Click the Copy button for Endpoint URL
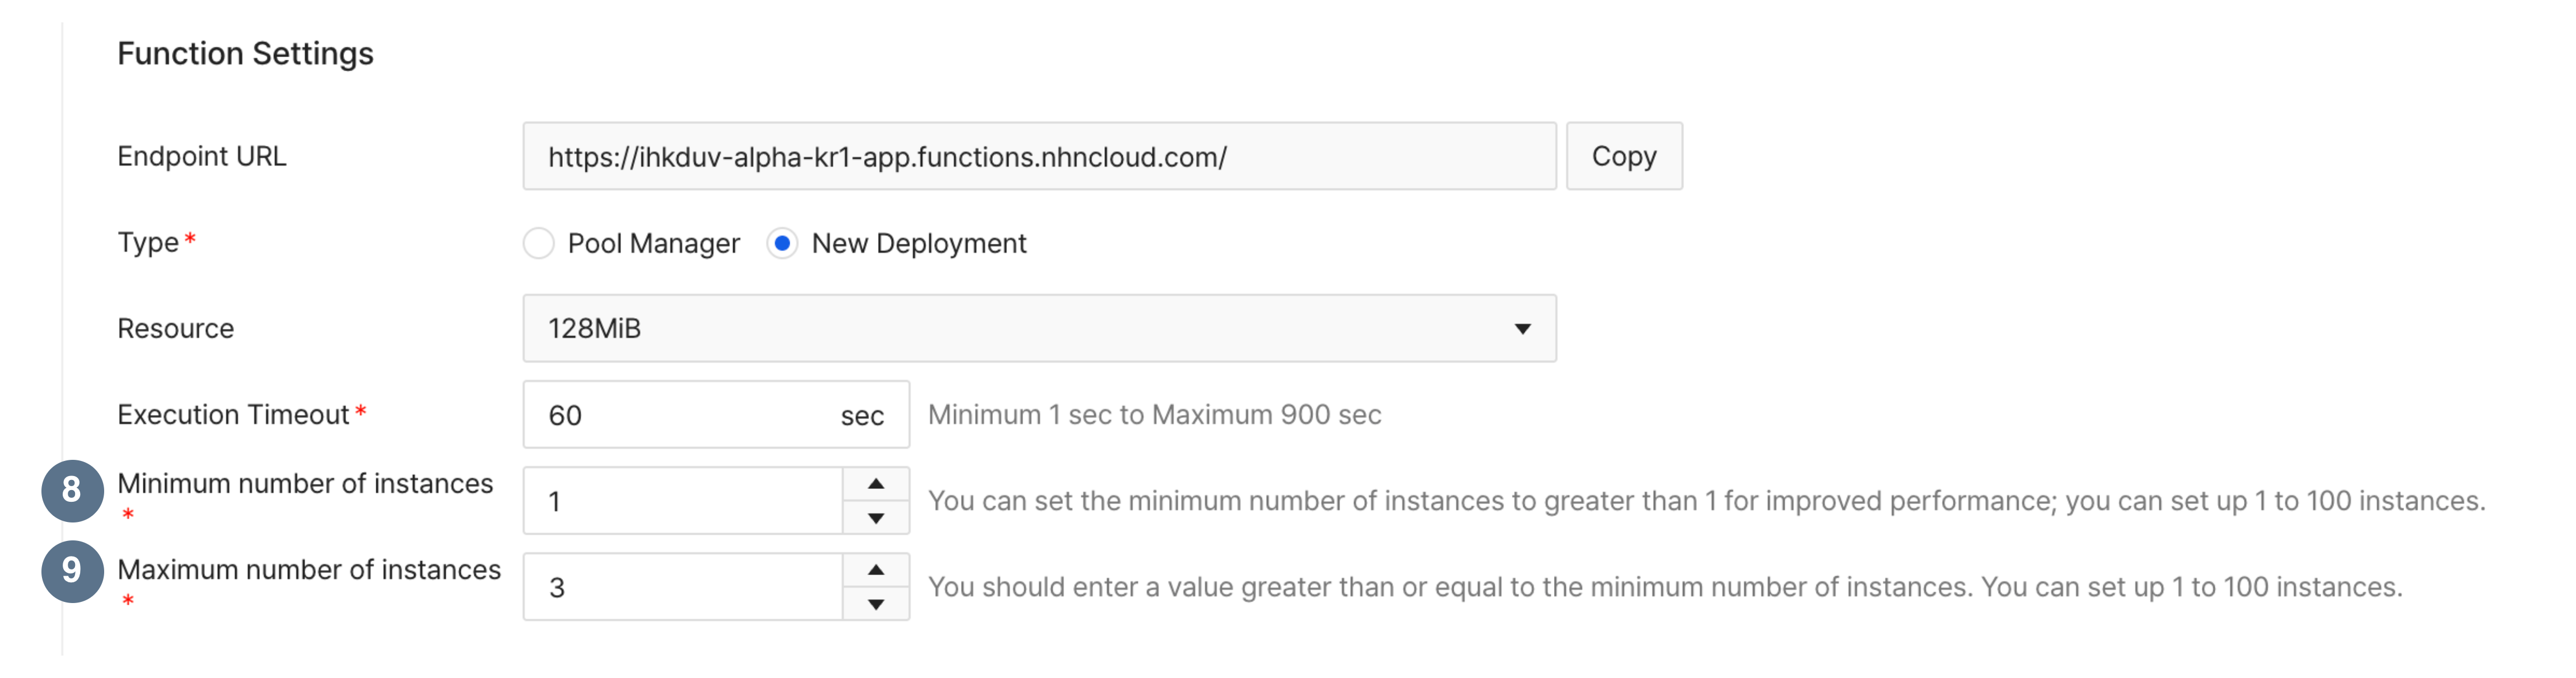Viewport: 2576px width, 678px height. pos(1623,157)
